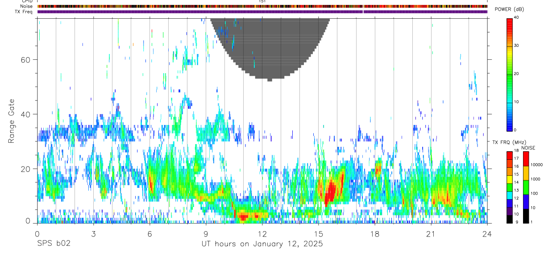Click the 'NOISE' legend heading
Viewport: 548px width, 253px height.
[527, 148]
